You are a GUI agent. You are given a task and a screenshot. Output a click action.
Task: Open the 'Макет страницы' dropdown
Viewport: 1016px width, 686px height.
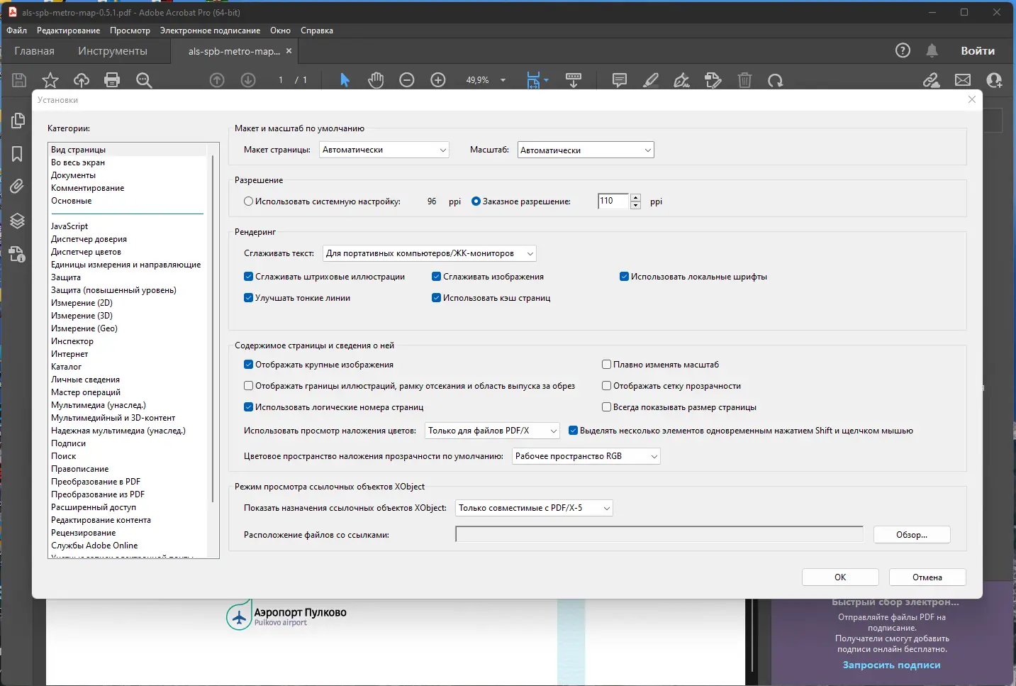tap(384, 150)
